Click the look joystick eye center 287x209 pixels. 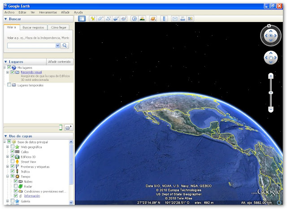(x=271, y=36)
